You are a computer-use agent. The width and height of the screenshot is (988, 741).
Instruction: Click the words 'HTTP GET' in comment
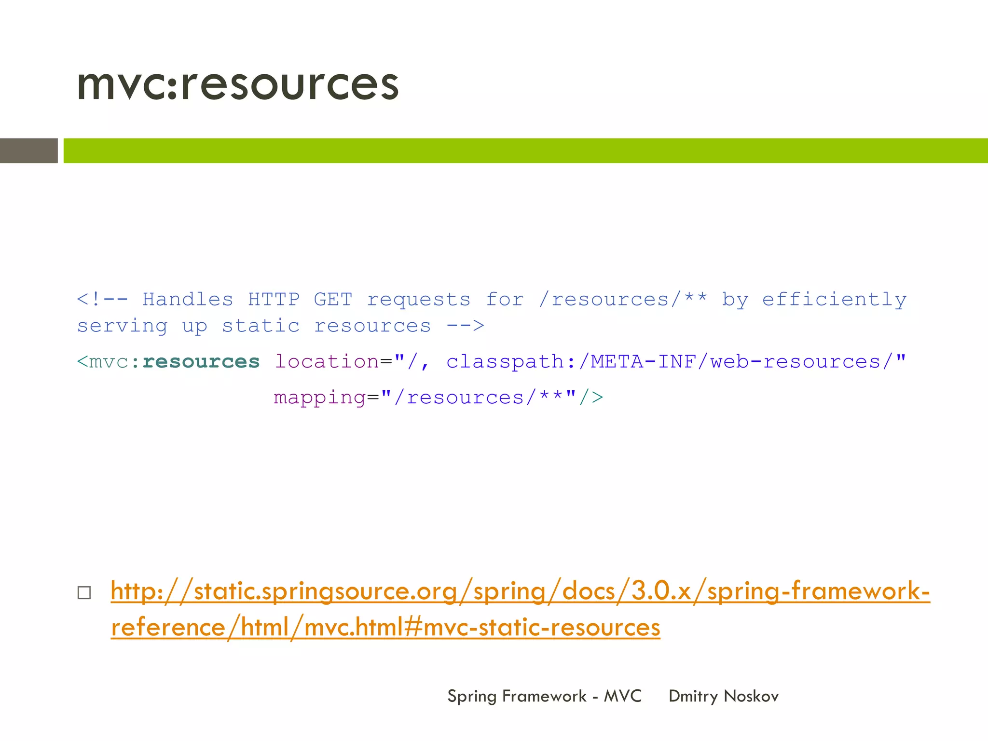pos(300,300)
